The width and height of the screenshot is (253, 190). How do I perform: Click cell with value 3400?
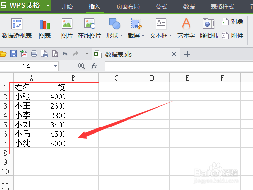pos(74,125)
